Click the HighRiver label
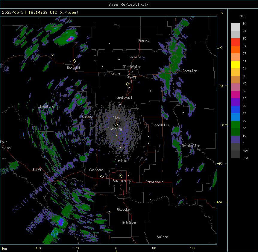 click(129, 222)
